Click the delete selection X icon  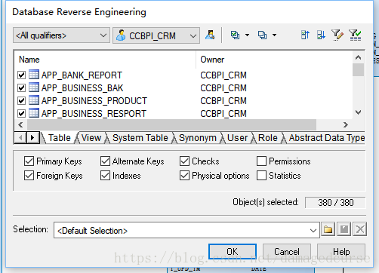pyautogui.click(x=360, y=229)
